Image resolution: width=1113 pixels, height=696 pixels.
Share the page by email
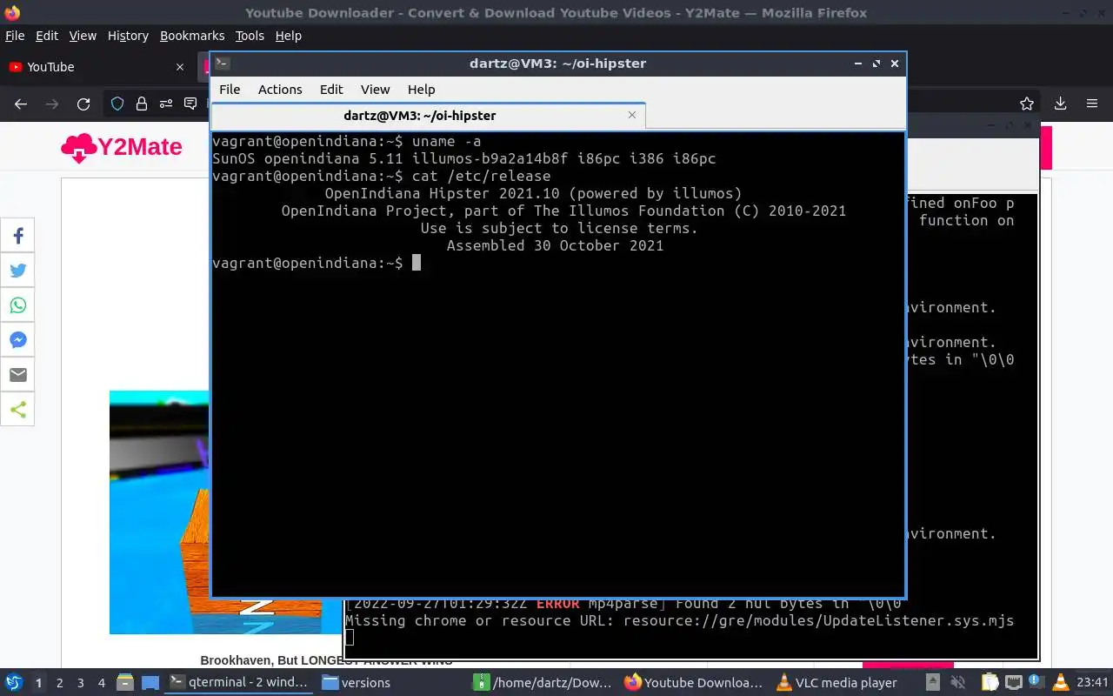17,375
